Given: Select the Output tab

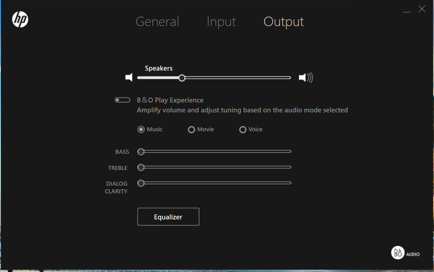Looking at the screenshot, I should click(x=284, y=22).
